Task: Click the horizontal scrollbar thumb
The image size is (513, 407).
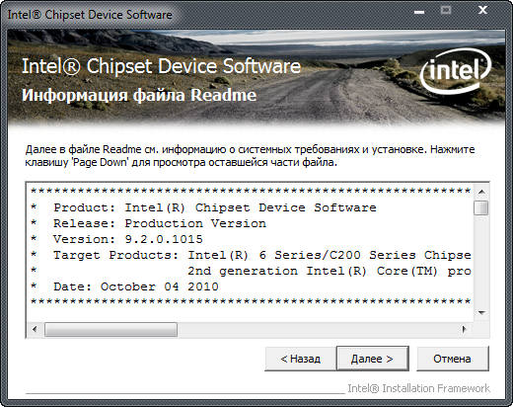Action: [x=110, y=329]
